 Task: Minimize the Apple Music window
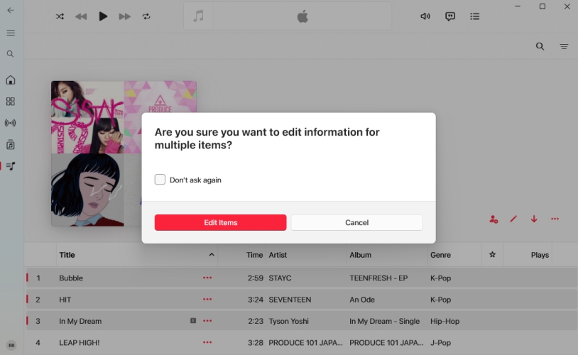518,6
